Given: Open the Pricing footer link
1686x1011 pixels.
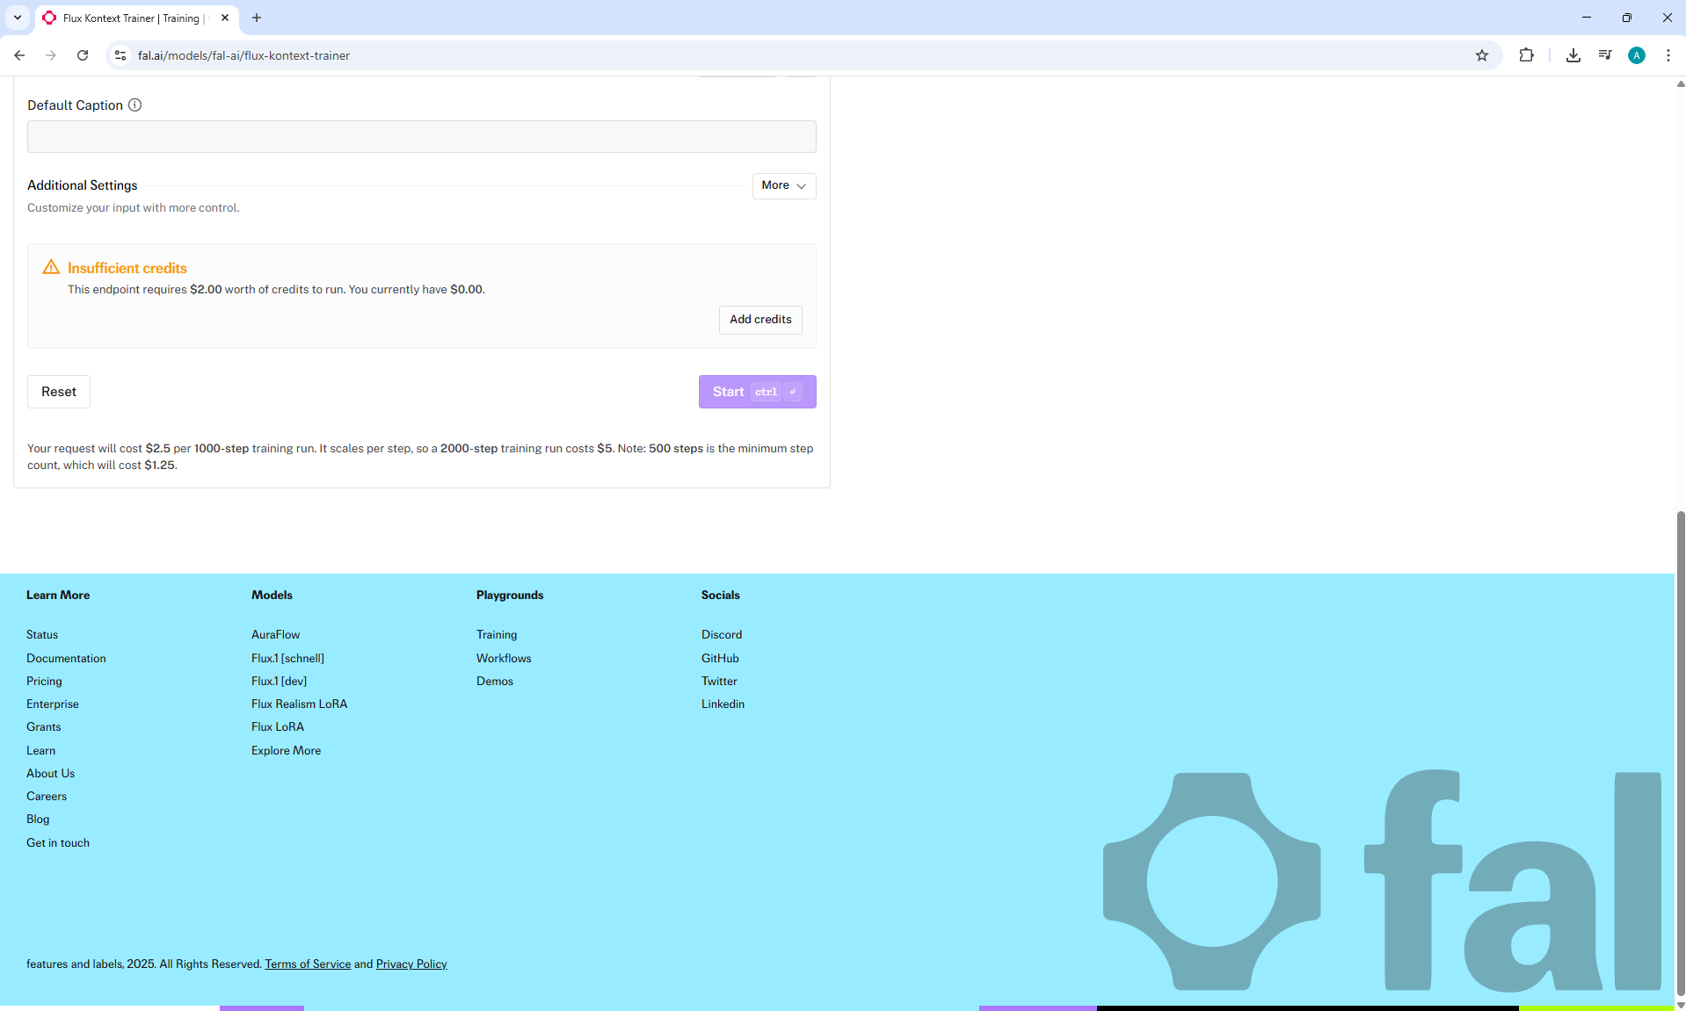Looking at the screenshot, I should (x=44, y=681).
